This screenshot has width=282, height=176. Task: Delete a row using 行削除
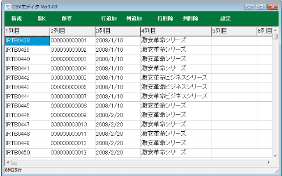click(x=165, y=18)
